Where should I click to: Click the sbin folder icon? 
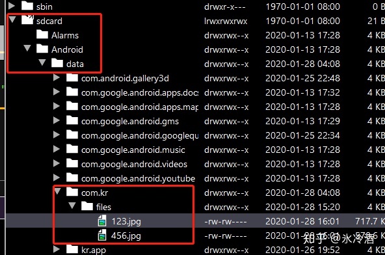(x=27, y=6)
